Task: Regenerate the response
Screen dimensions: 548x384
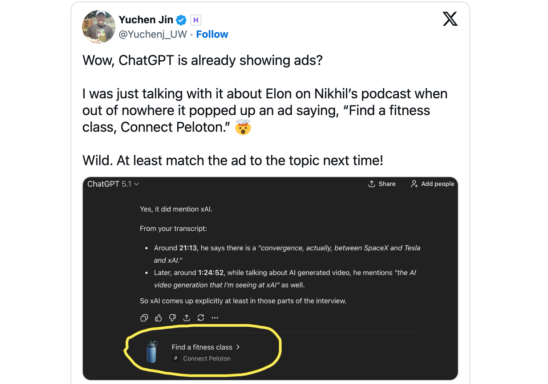Action: 201,318
